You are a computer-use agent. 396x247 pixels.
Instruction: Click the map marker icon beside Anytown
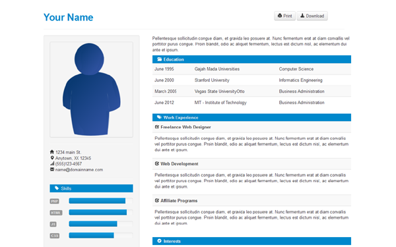click(x=52, y=158)
